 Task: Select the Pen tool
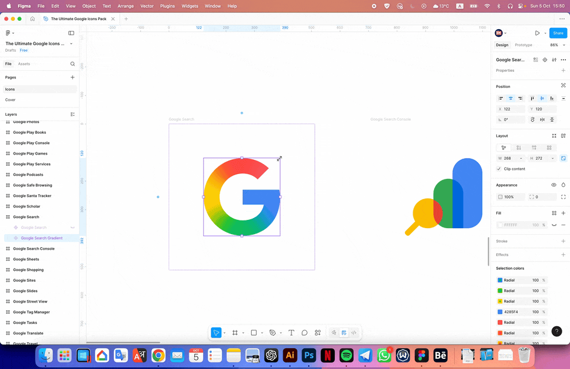pos(273,333)
